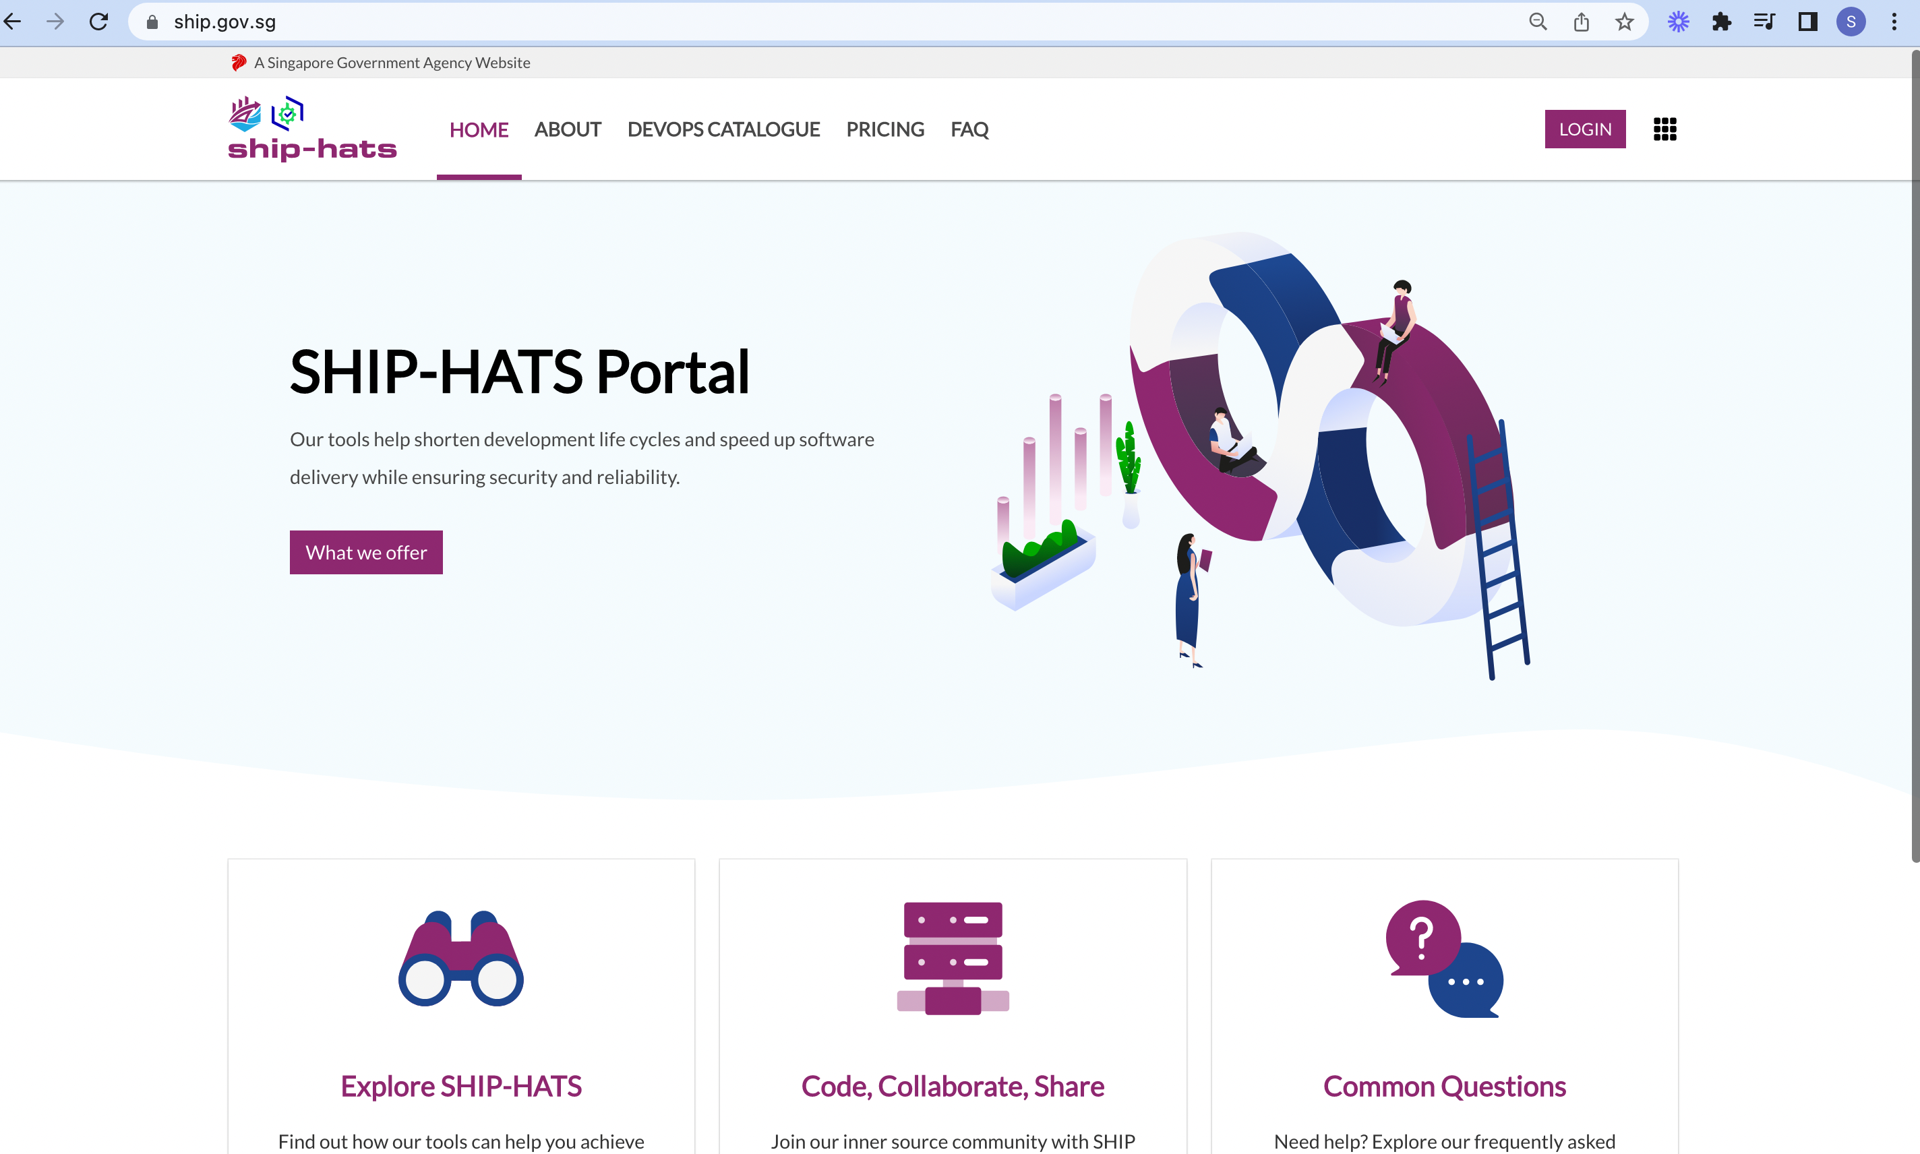Open browser extensions puzzle icon
The image size is (1920, 1154).
1721,22
